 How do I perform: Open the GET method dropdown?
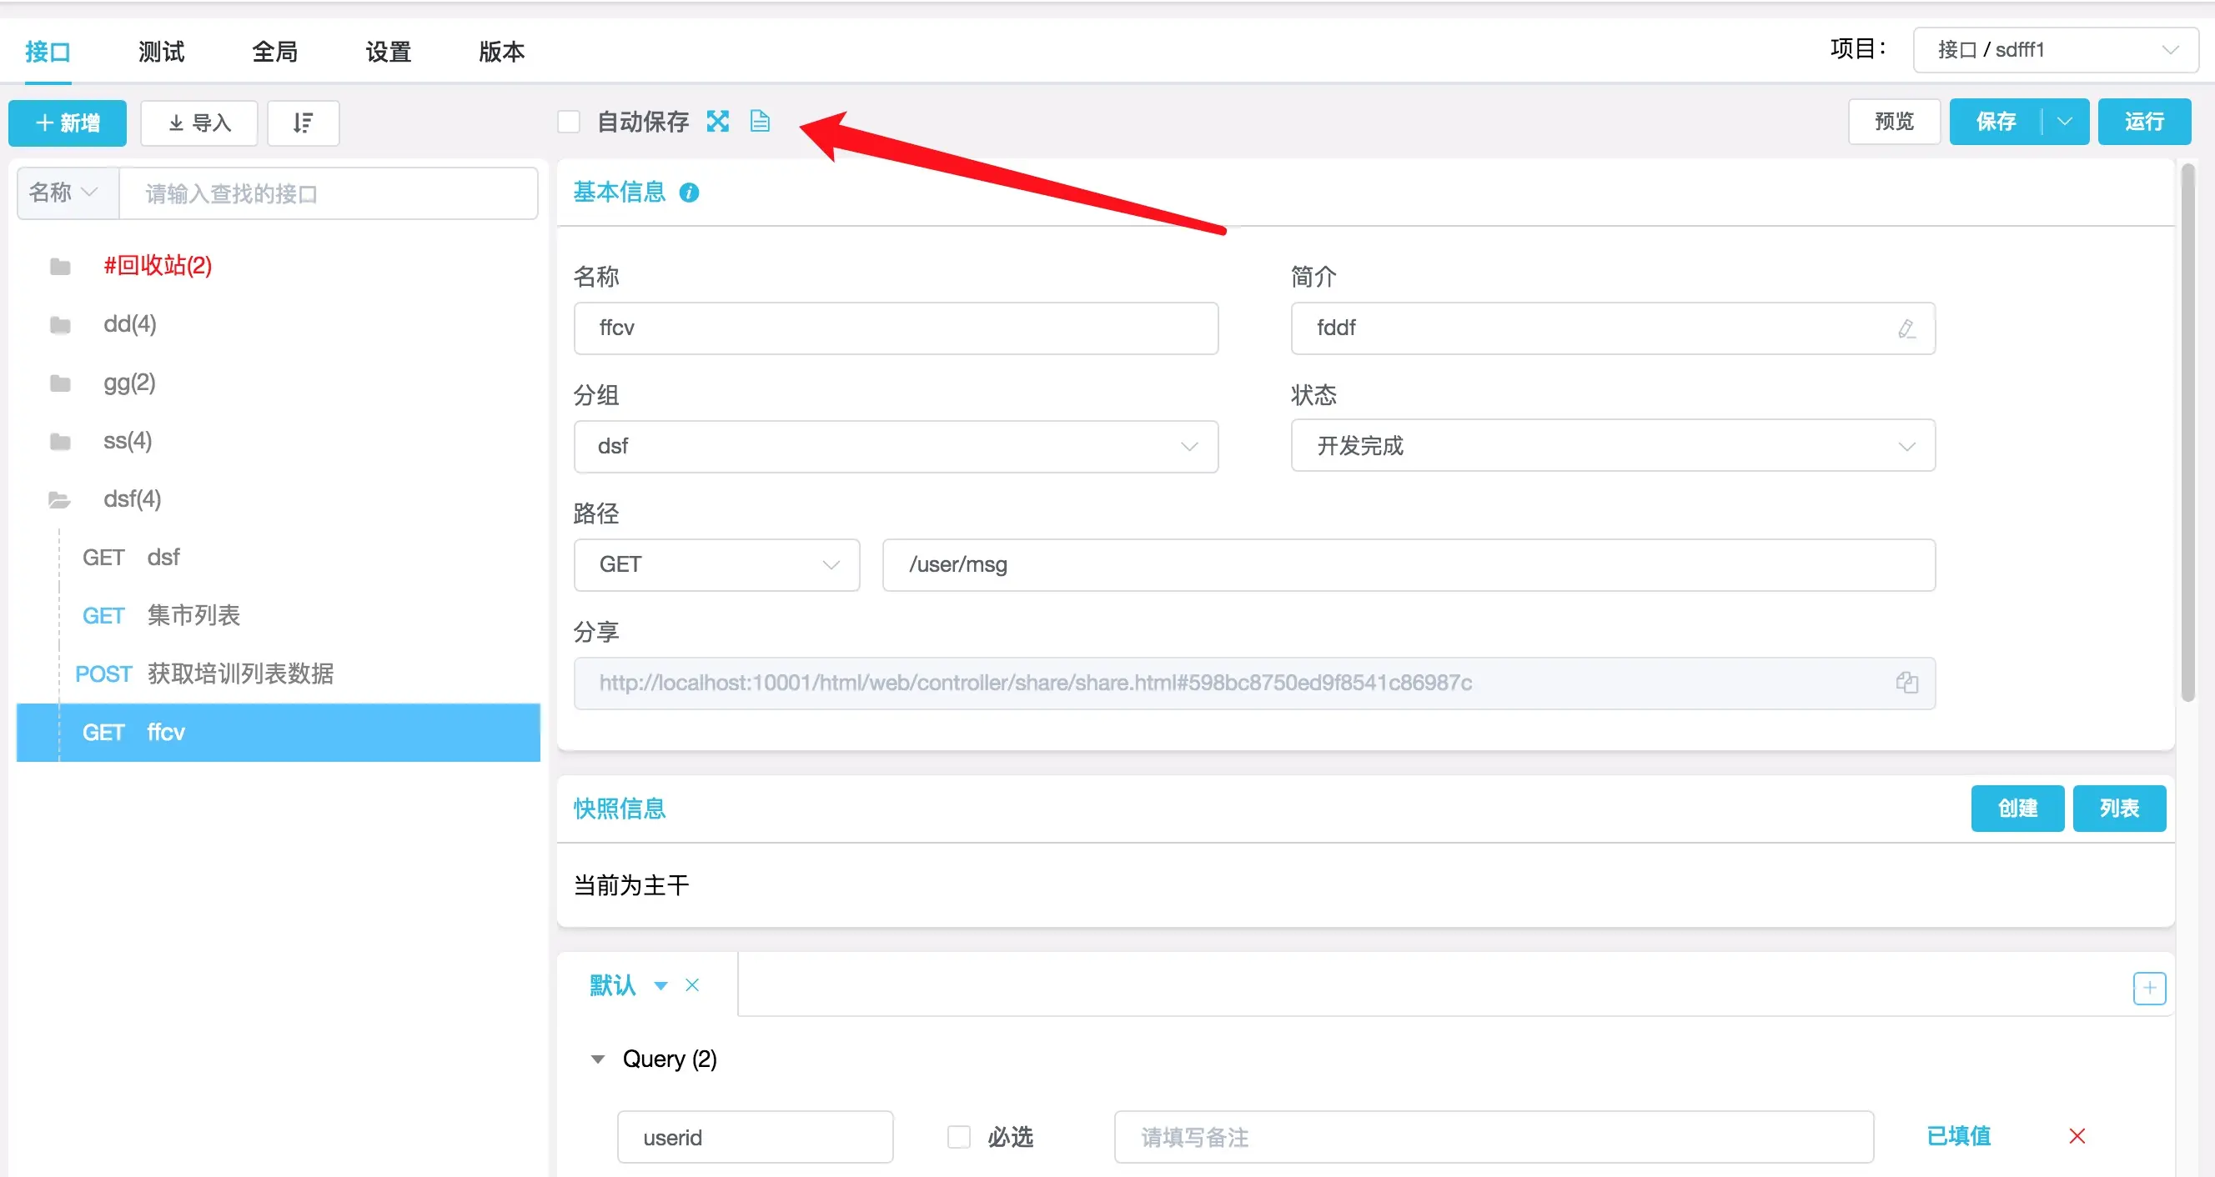pos(716,565)
